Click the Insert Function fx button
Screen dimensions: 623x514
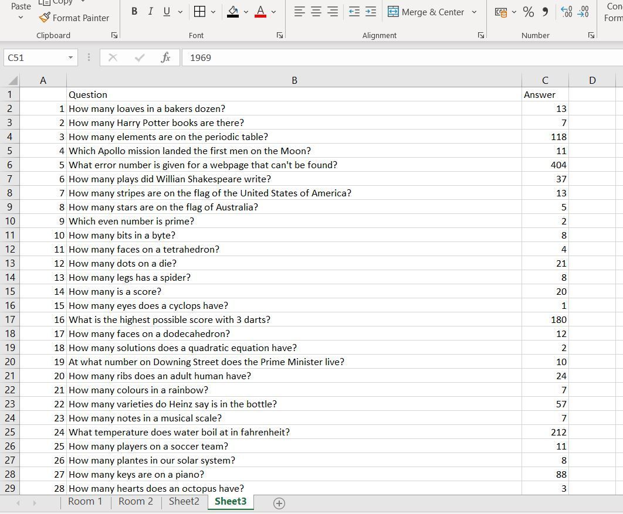tap(165, 57)
